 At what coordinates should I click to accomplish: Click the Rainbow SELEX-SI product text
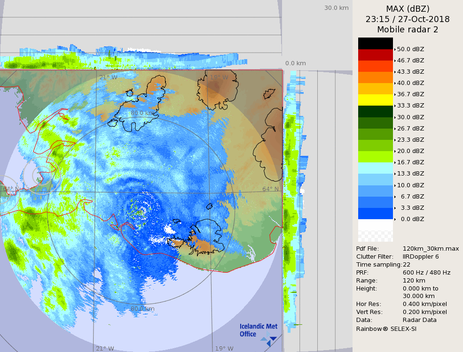point(386,329)
